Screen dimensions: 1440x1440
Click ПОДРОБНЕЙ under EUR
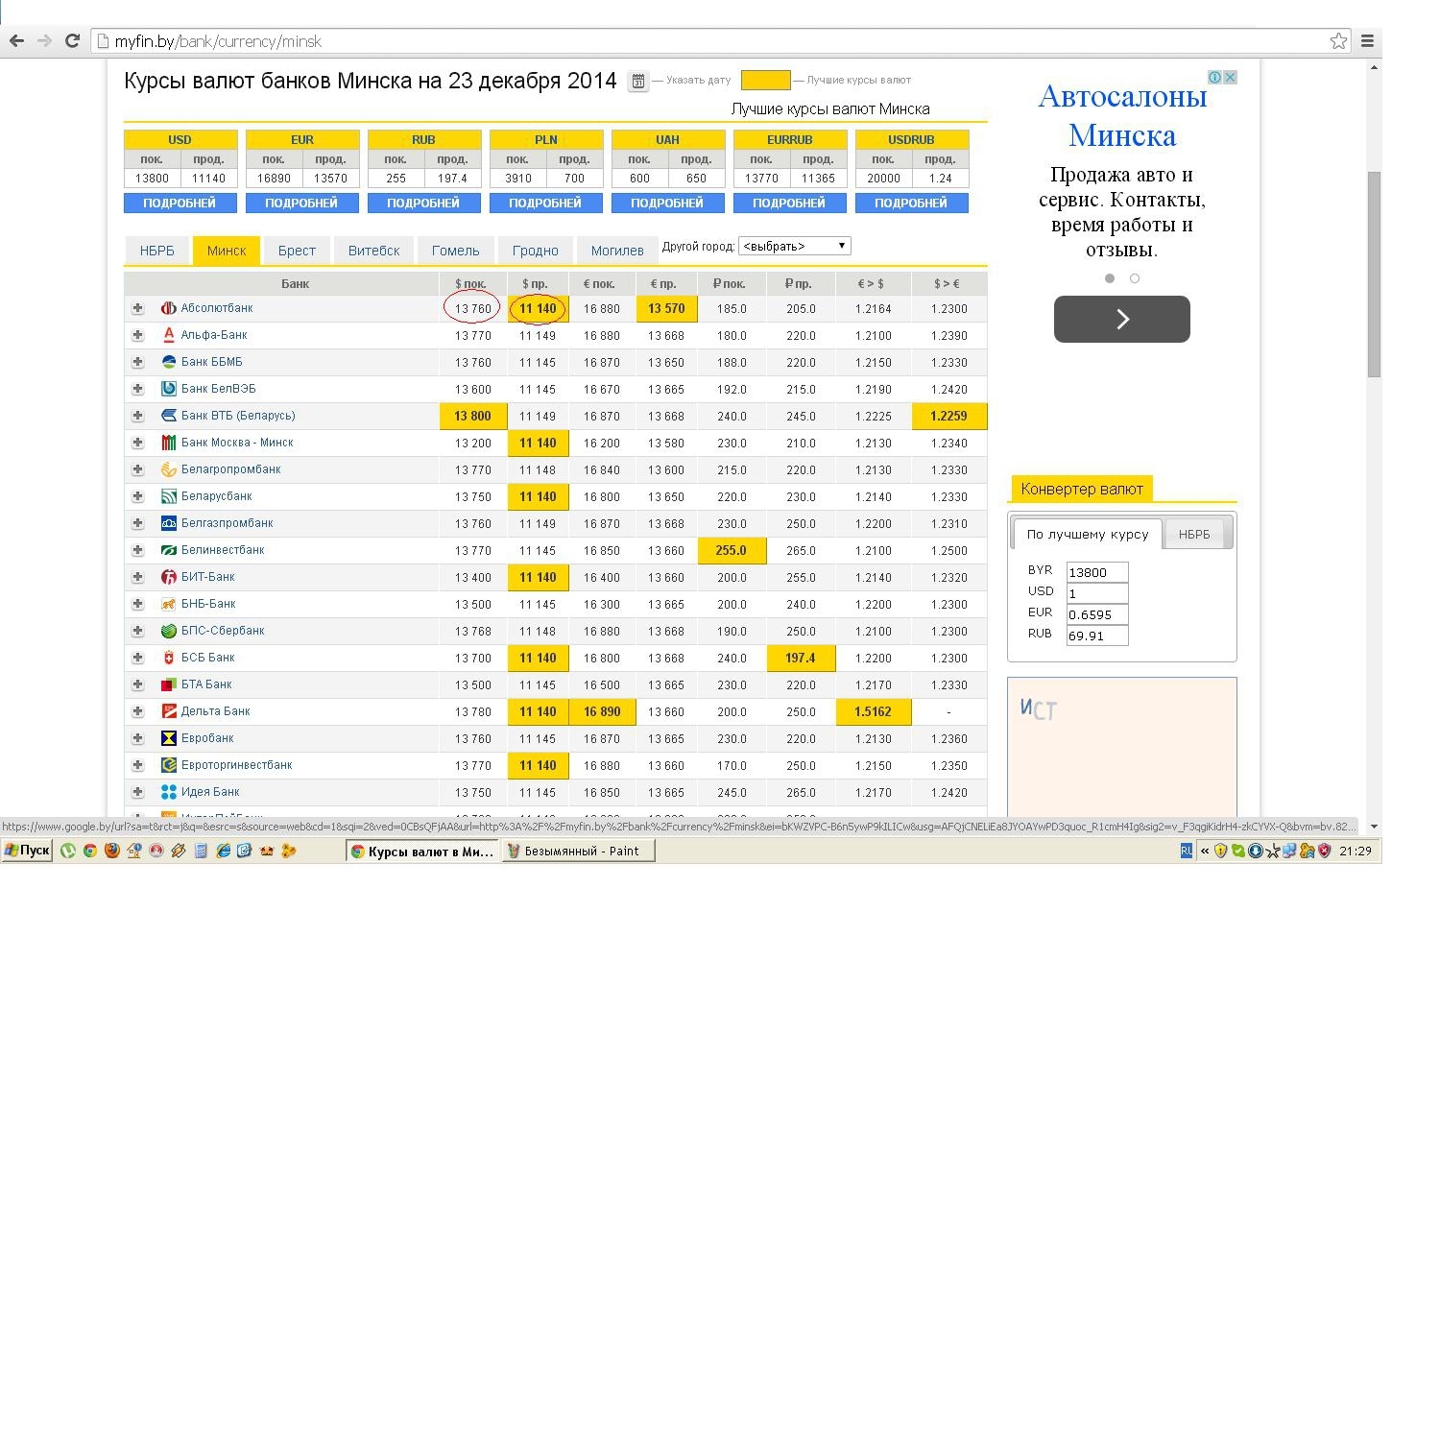tap(301, 203)
